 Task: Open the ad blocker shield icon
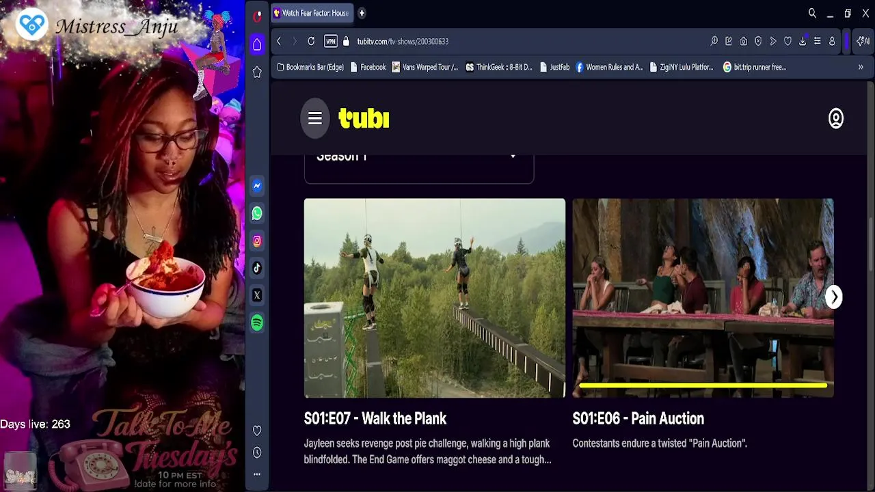point(758,41)
